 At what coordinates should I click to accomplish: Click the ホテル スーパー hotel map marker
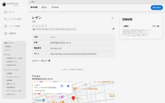[62, 97]
